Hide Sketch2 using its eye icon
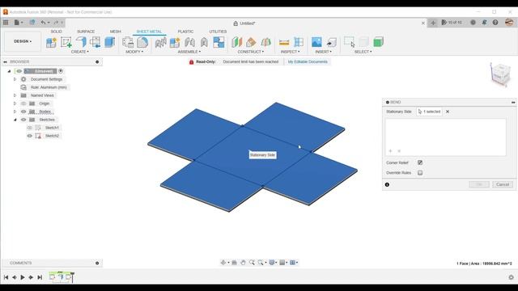The width and height of the screenshot is (518, 291). 30,136
